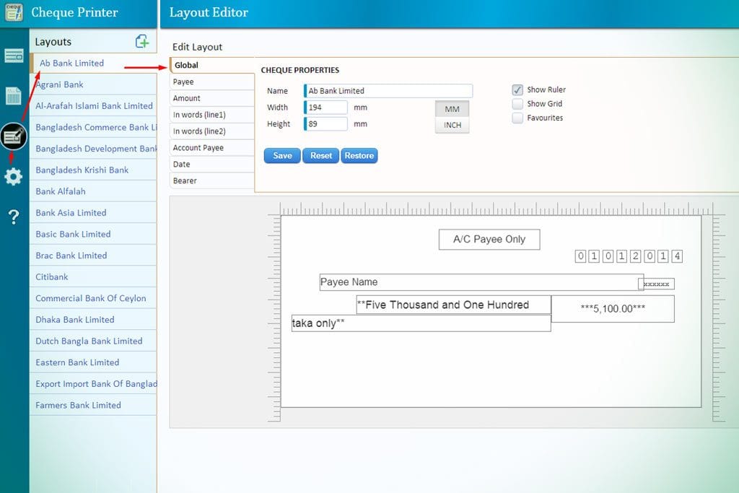
Task: Open Settings via the gear icon
Action: click(x=13, y=176)
